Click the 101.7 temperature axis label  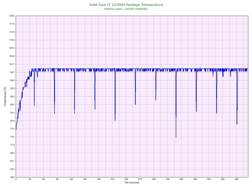click(12, 64)
